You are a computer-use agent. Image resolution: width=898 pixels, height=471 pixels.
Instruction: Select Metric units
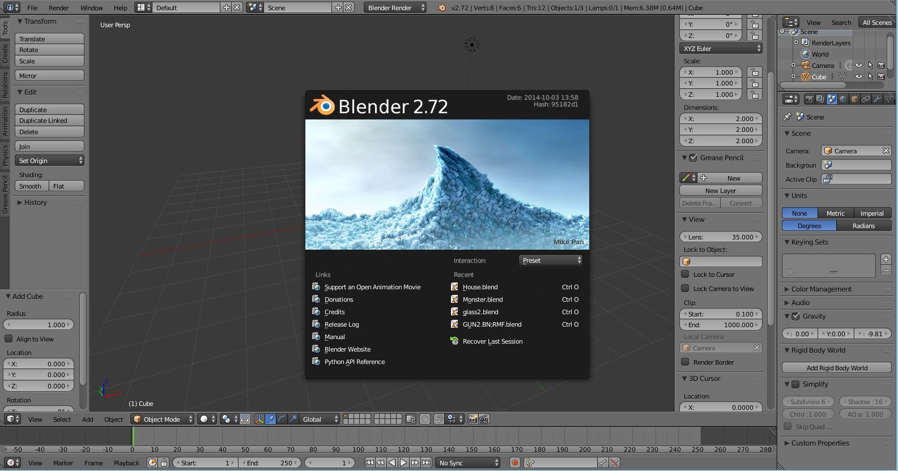pos(836,213)
